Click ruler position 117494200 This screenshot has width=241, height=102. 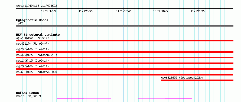click(48, 11)
